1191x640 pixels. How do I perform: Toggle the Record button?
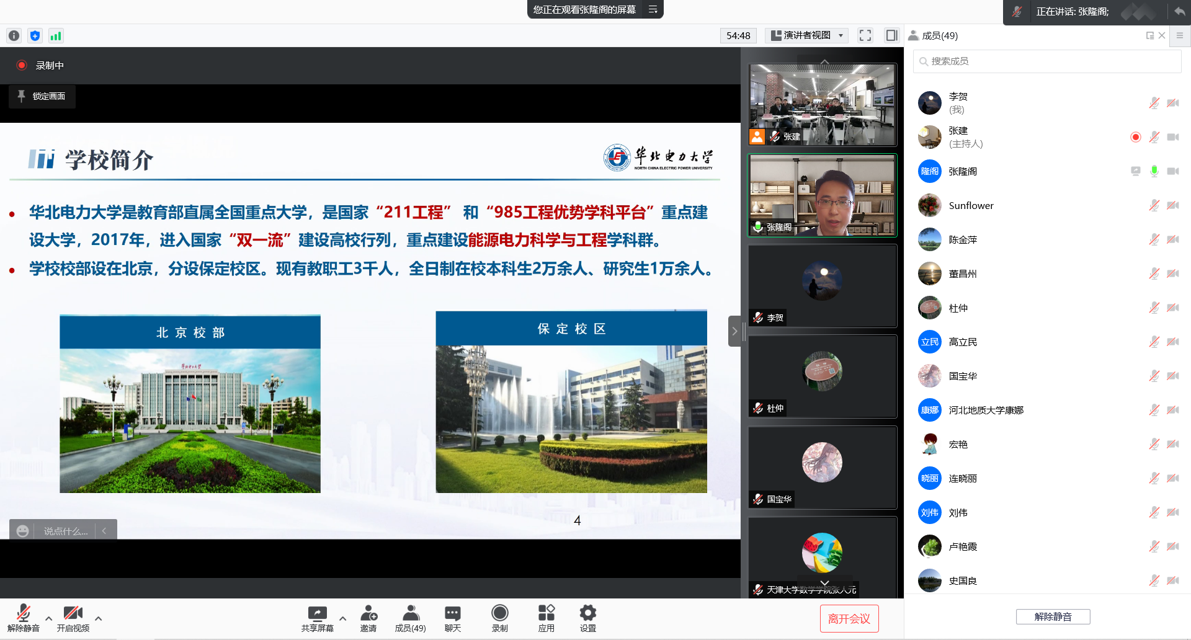[x=499, y=618]
